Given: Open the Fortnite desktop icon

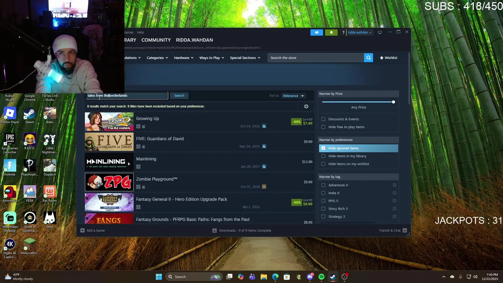Looking at the screenshot, I should (10, 168).
